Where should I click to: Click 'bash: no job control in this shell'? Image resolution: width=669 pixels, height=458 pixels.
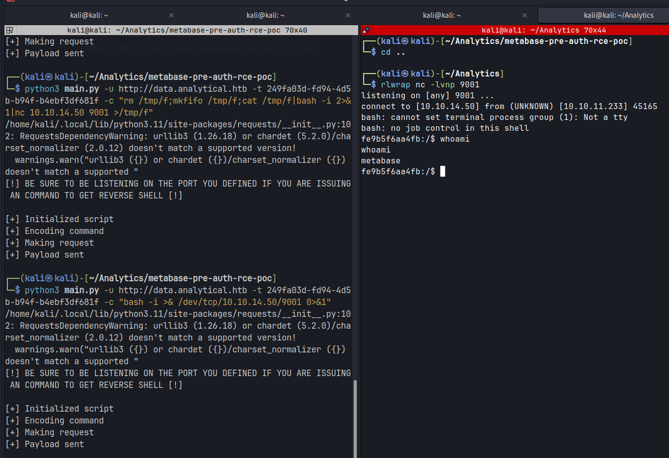point(445,128)
